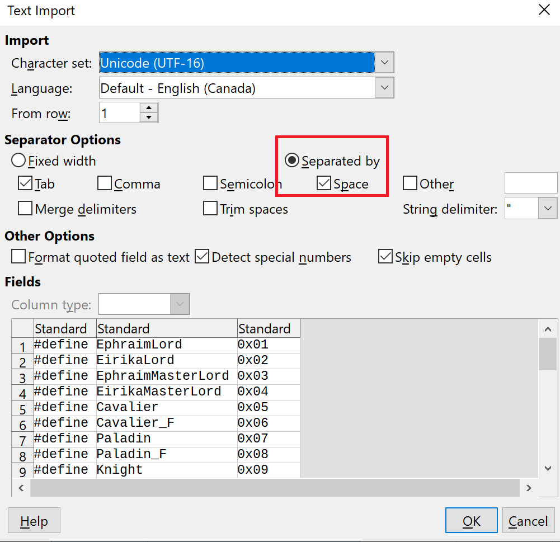Click the EirikaLord preview cell
The height and width of the screenshot is (542, 560).
167,360
